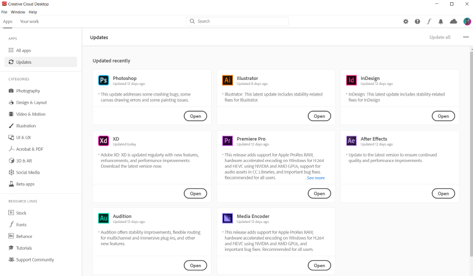Select All apps in sidebar
473x276 pixels.
(x=41, y=50)
